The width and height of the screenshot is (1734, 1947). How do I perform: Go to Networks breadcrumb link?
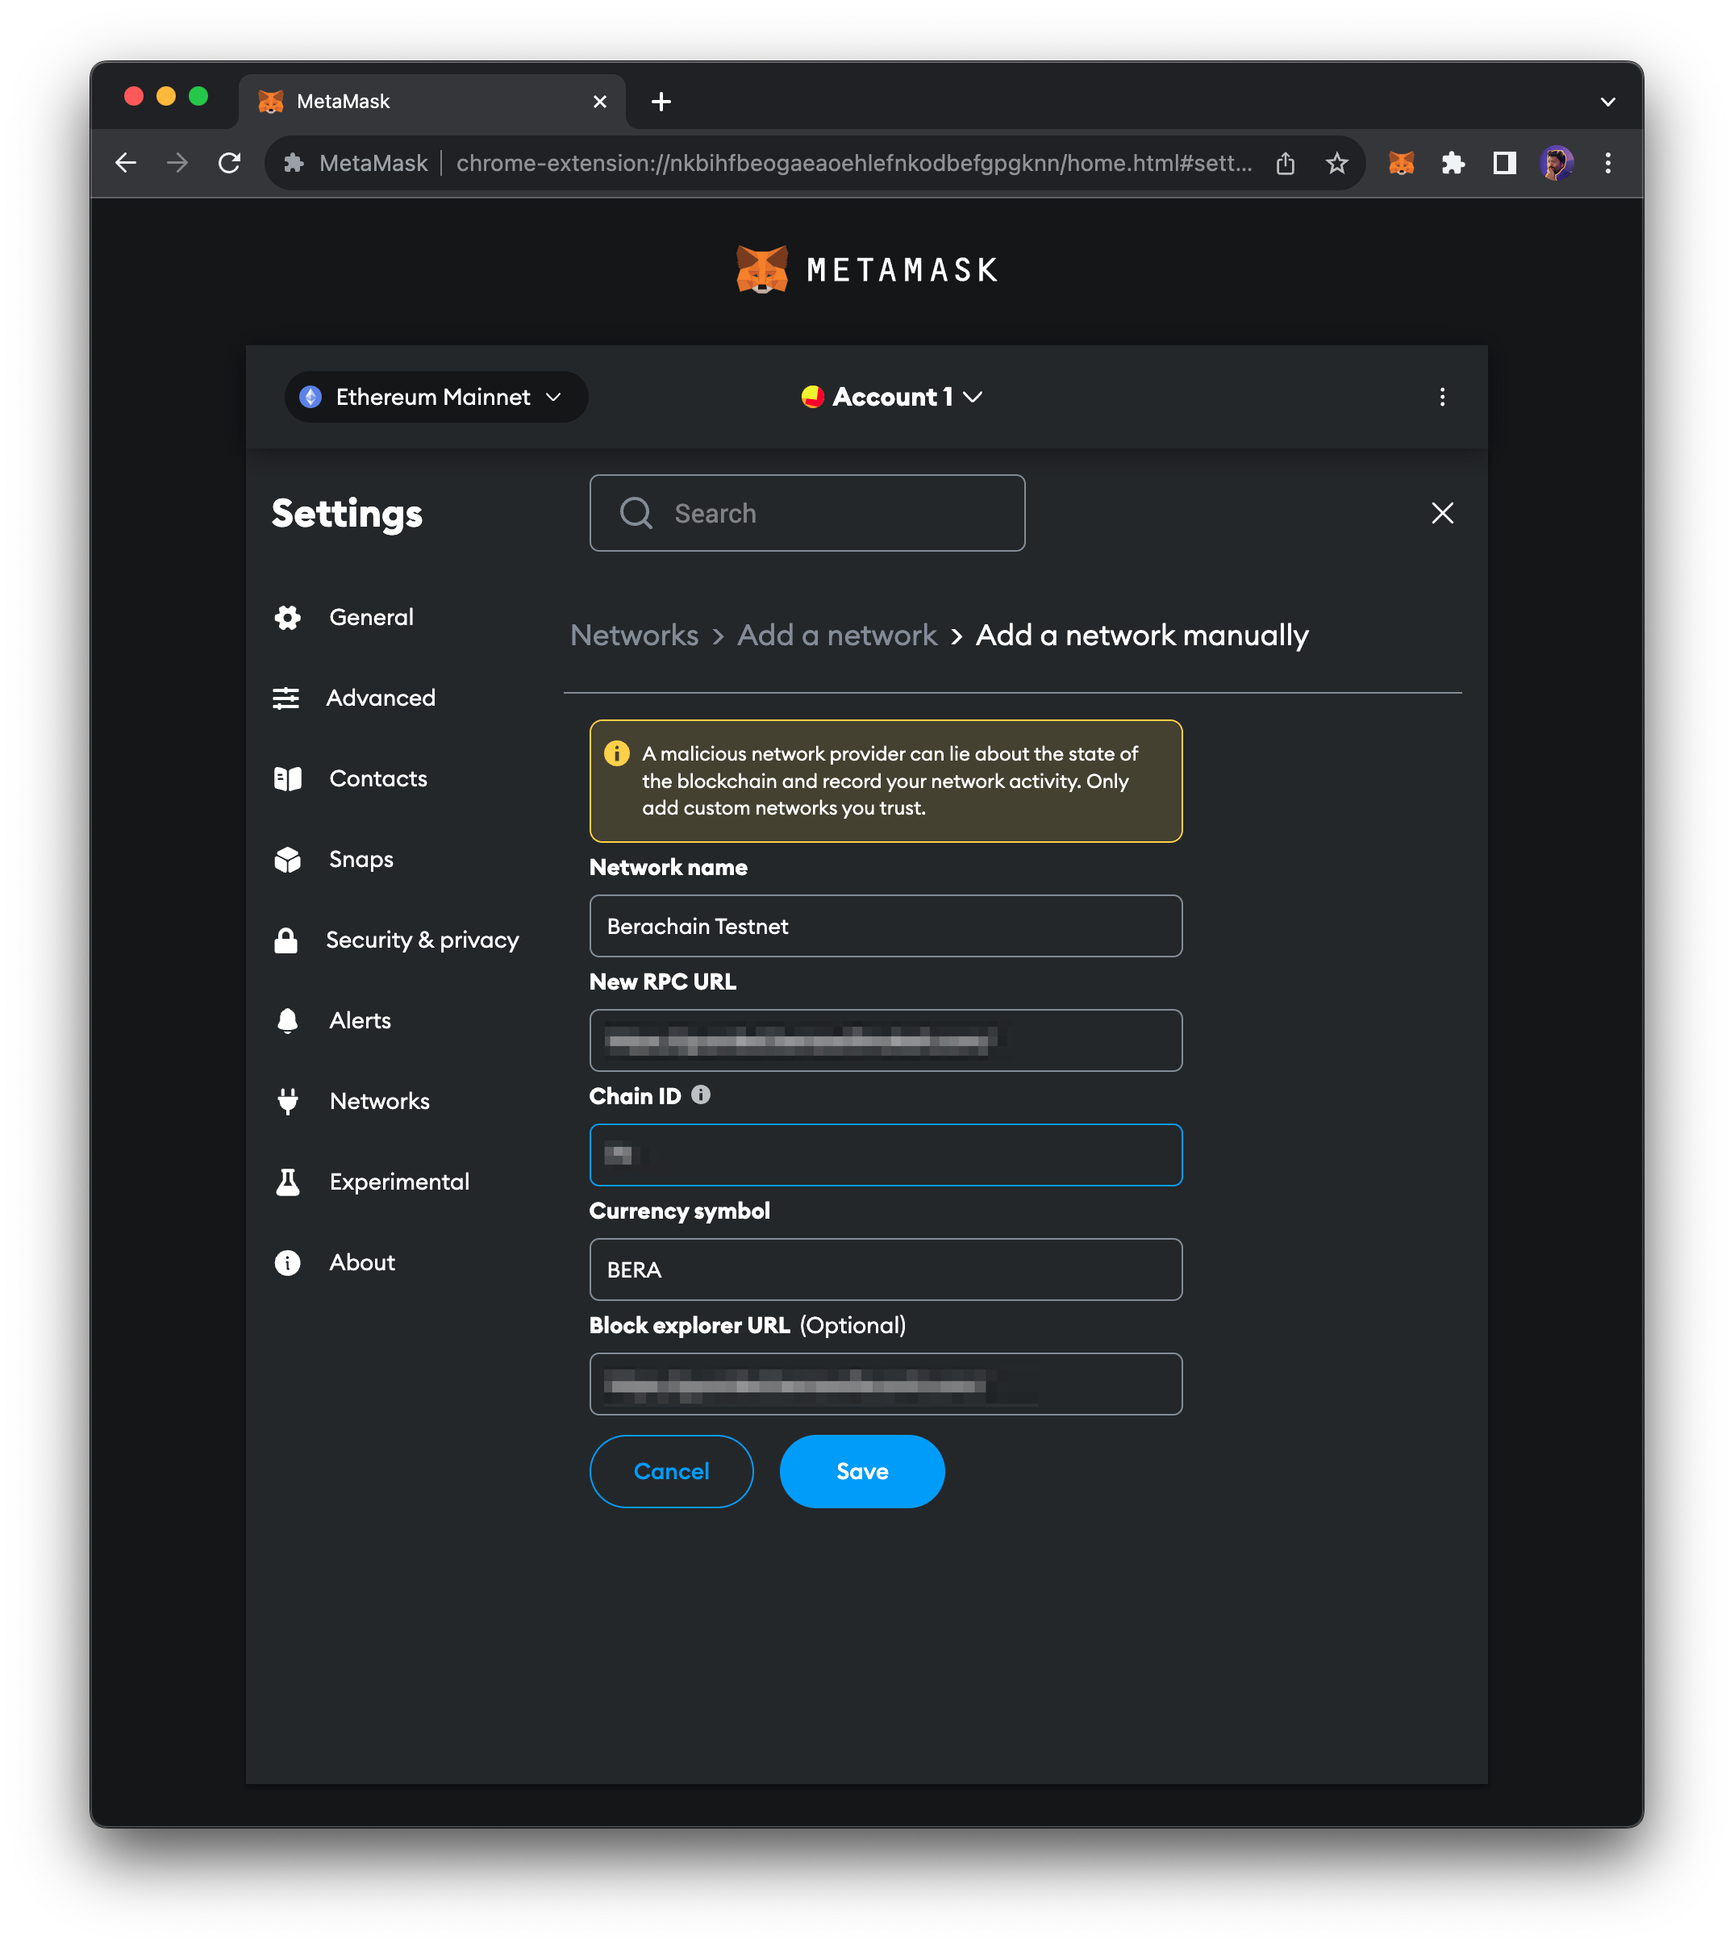tap(634, 635)
